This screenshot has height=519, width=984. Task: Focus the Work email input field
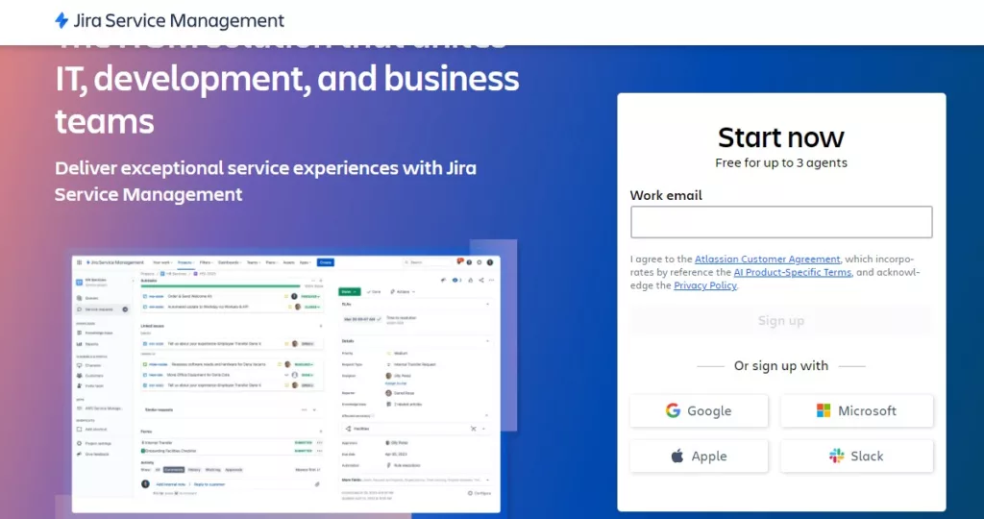[x=781, y=221]
